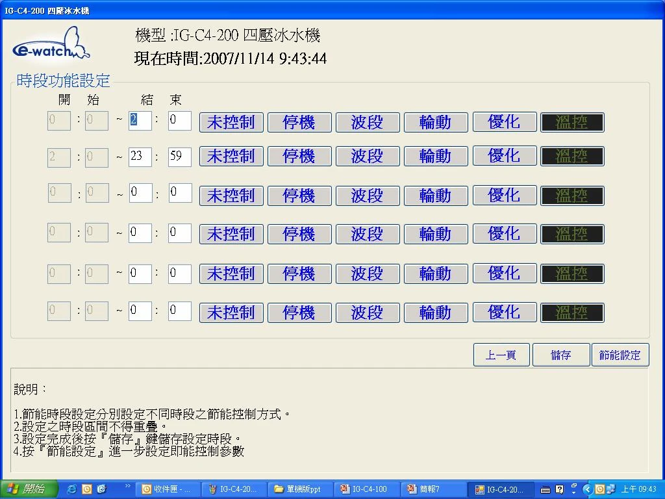
Task: Open 節能設定 energy saving settings
Action: [620, 355]
